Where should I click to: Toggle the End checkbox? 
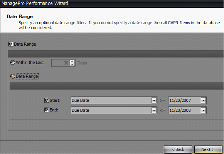click(x=47, y=110)
